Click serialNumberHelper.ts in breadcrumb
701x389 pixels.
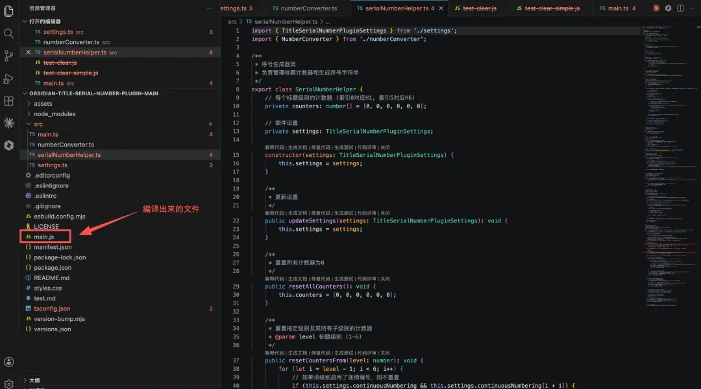click(286, 21)
